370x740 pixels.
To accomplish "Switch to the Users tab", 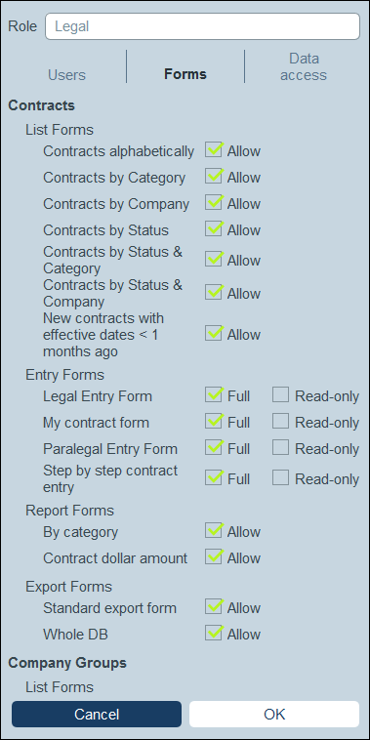I will tap(66, 75).
